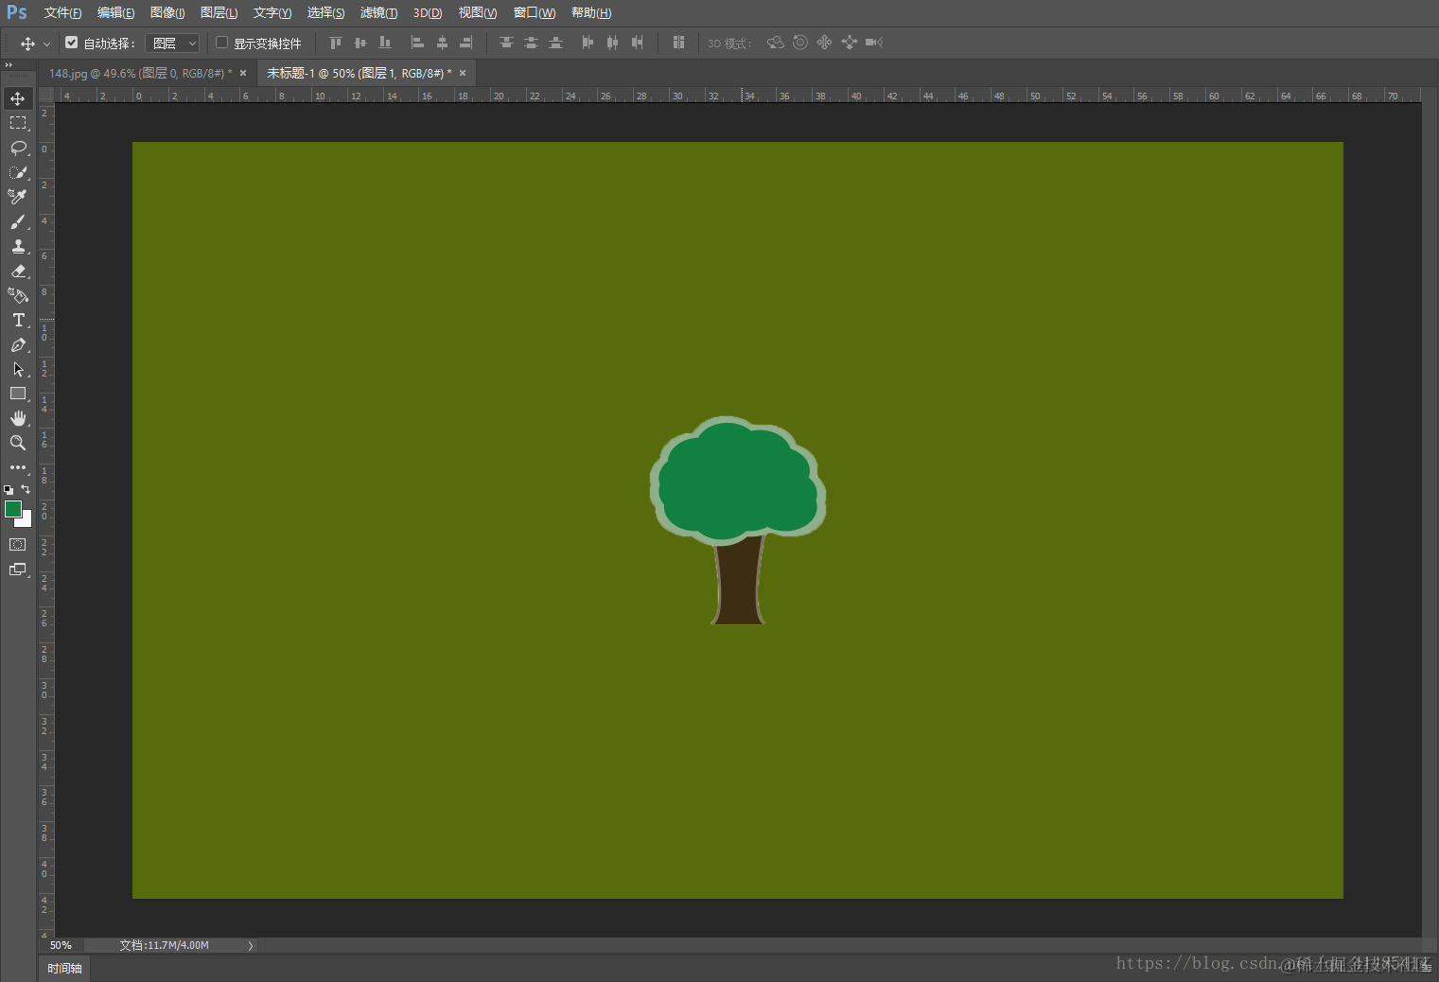The image size is (1439, 982).
Task: Click the 3D pan mode icon
Action: (825, 43)
